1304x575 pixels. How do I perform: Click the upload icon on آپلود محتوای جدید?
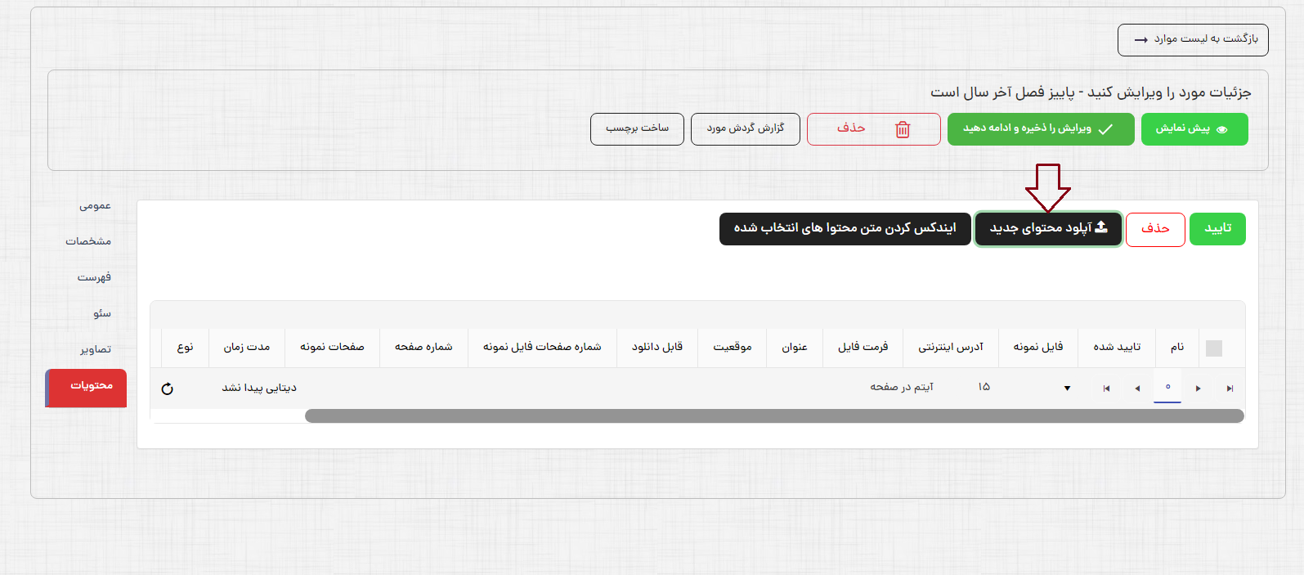tap(1101, 227)
